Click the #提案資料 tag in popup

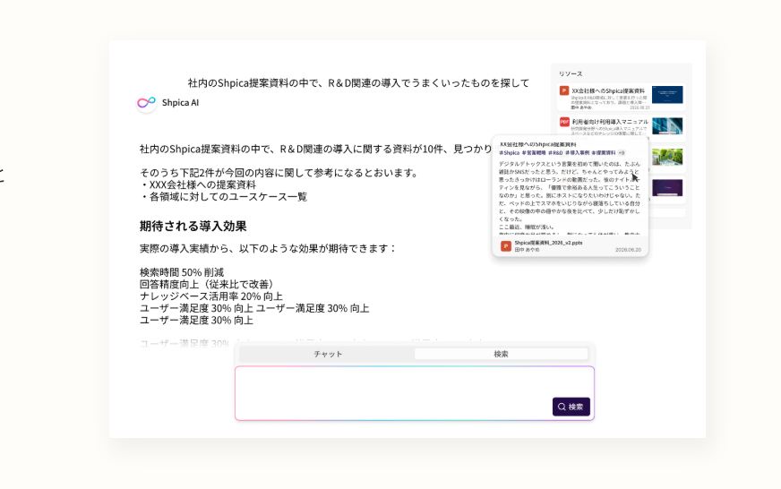604,153
